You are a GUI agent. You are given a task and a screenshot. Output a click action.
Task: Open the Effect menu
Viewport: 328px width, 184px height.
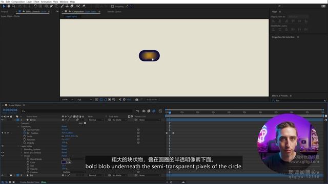[36, 2]
